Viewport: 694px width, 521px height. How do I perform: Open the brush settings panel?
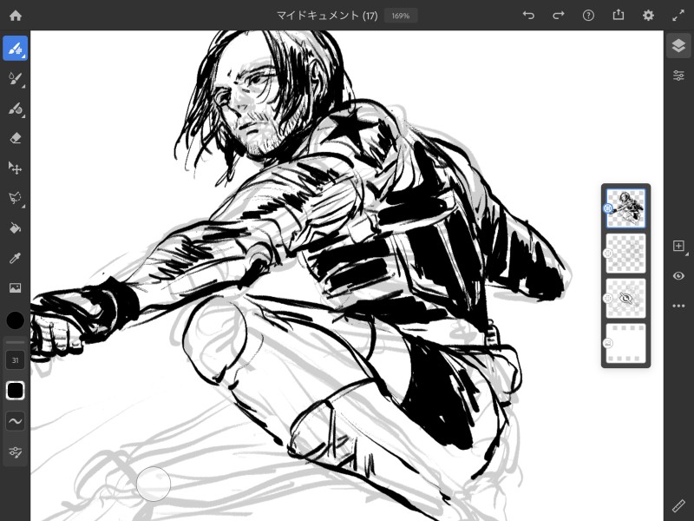point(15,452)
